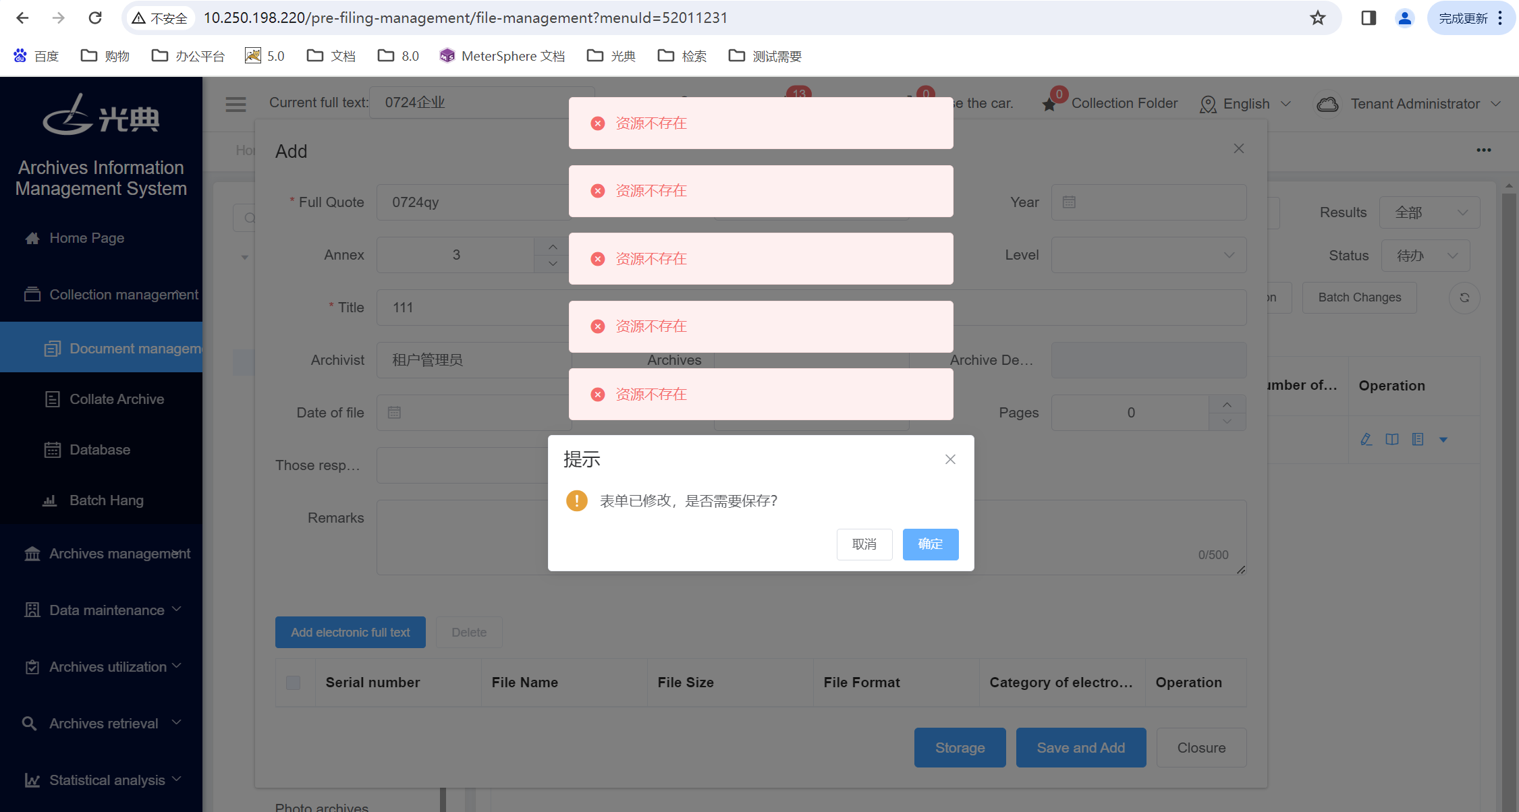Screen dimensions: 1519x812
Task: Click the Batch Hang sidebar icon
Action: [50, 500]
